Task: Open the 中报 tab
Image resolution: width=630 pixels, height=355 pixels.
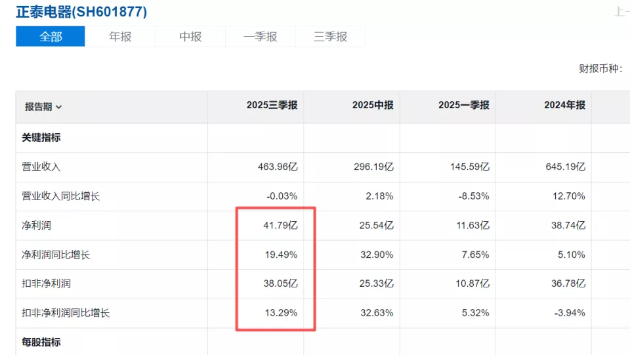Action: click(190, 37)
